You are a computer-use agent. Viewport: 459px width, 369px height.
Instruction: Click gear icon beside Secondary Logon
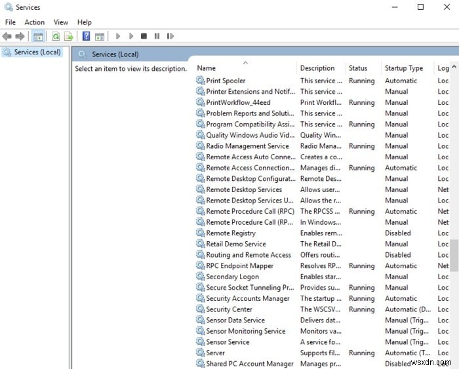tap(200, 276)
